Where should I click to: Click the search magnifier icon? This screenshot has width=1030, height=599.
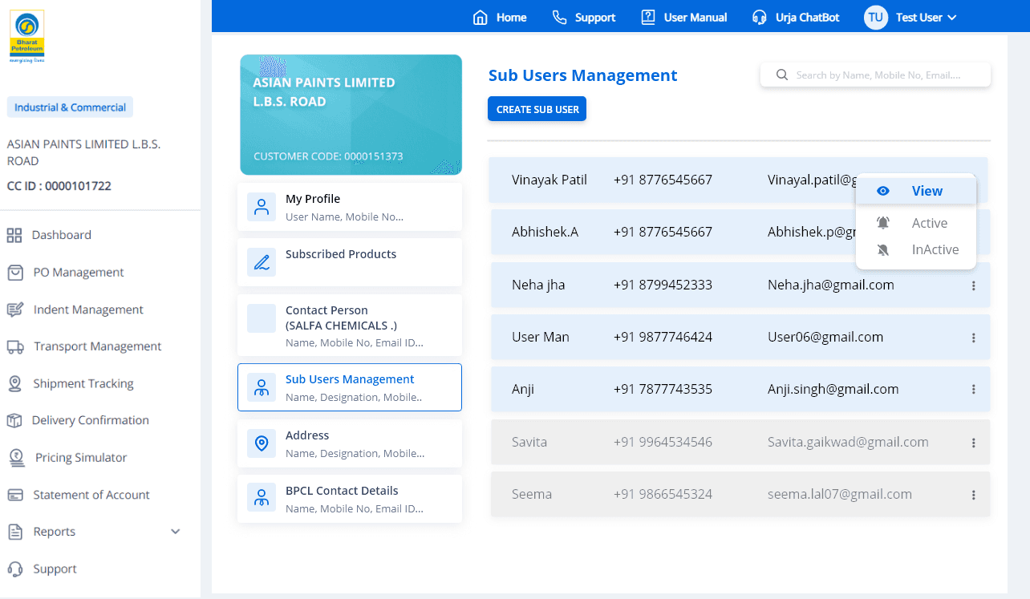[x=782, y=75]
